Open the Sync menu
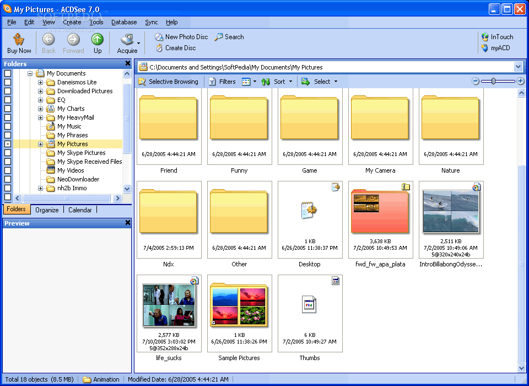The height and width of the screenshot is (386, 529). (152, 22)
